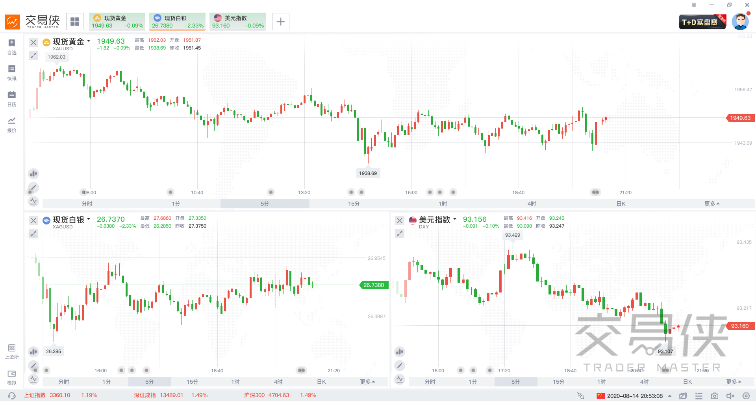Switch chart layout with the grid icon
756x401 pixels.
(x=75, y=22)
